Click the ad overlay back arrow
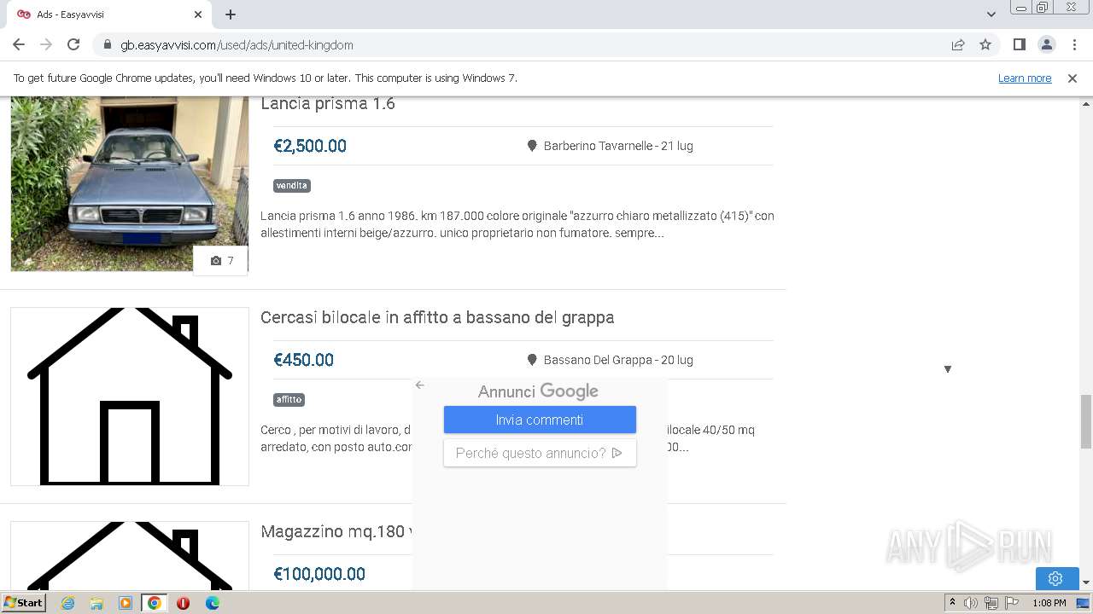The image size is (1093, 614). coord(419,385)
